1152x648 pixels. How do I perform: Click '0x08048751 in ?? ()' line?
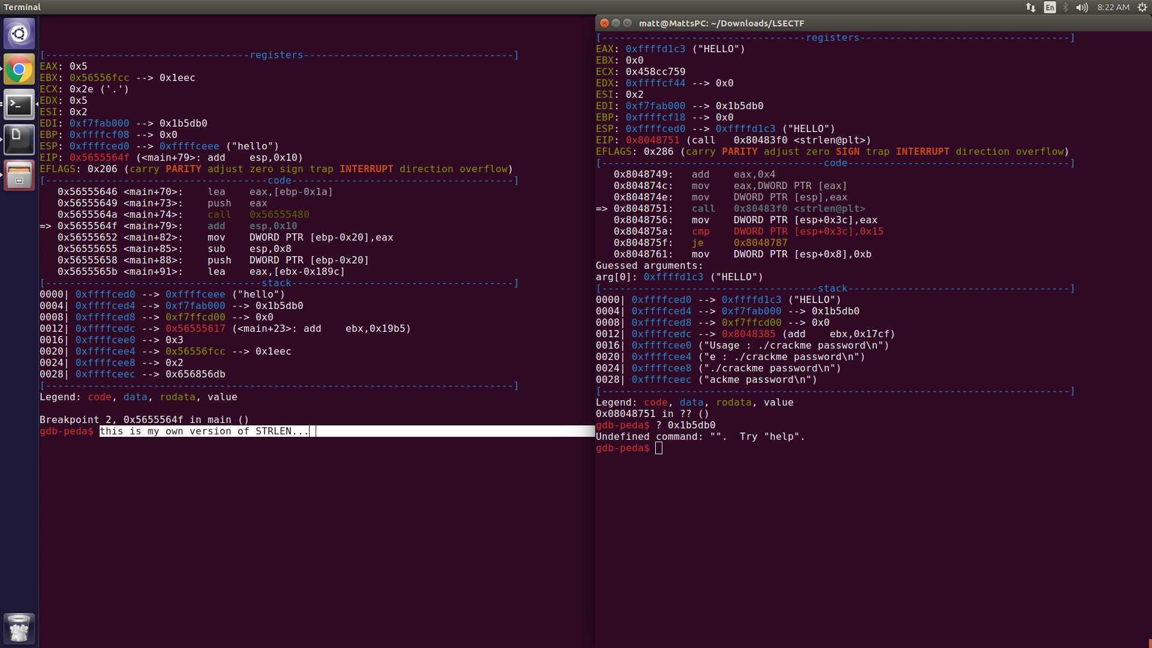[x=653, y=414]
